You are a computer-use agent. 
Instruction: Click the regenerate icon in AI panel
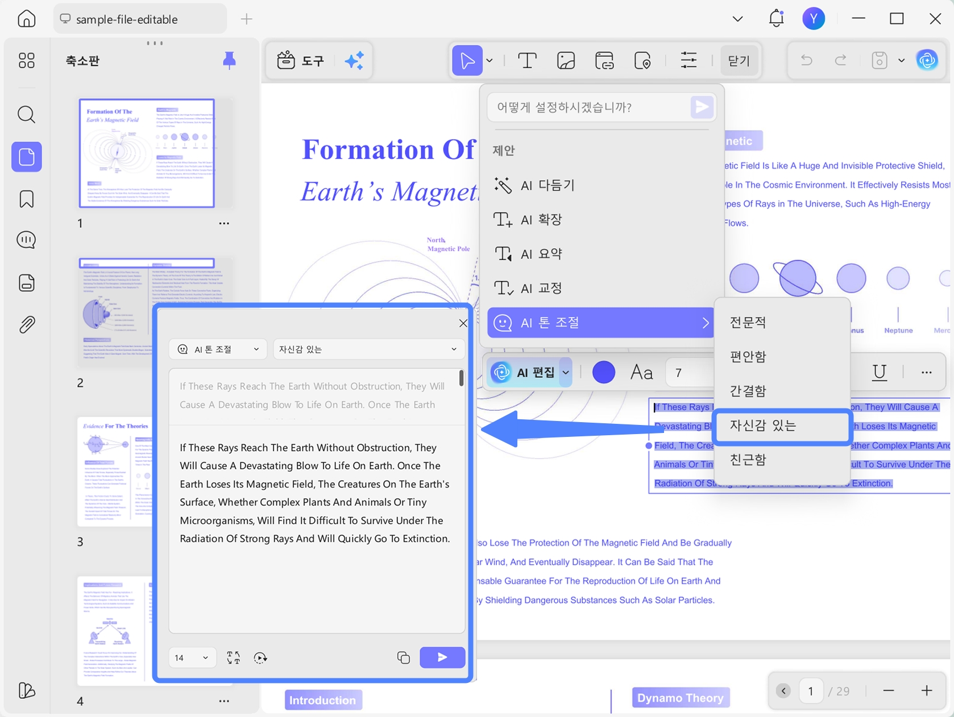(x=260, y=657)
